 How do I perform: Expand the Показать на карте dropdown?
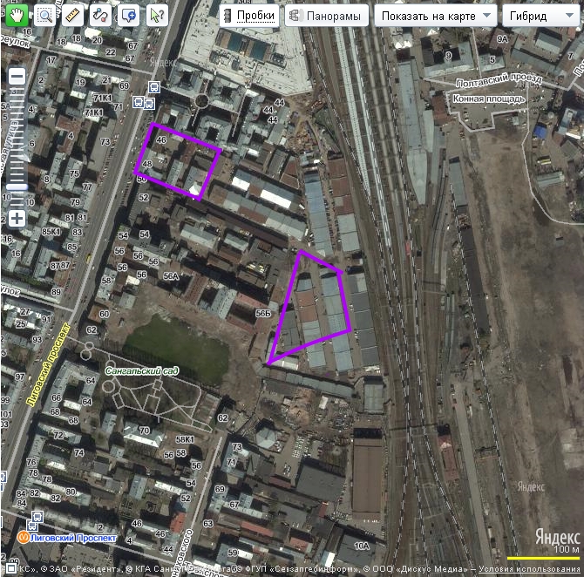tap(435, 16)
